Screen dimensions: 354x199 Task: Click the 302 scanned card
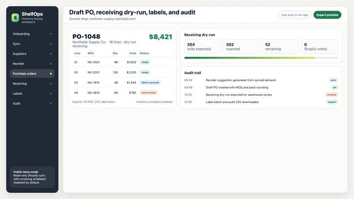242,46
